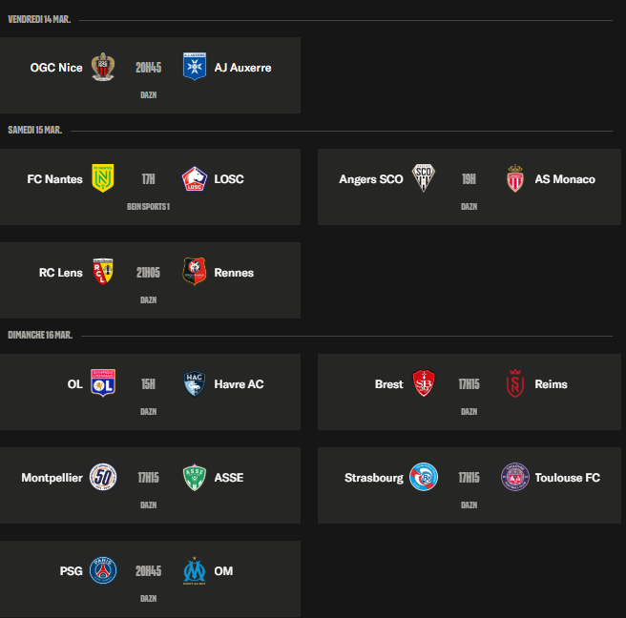Open the Montpellier team name link
Screen dimensions: 626x618
[x=52, y=477]
